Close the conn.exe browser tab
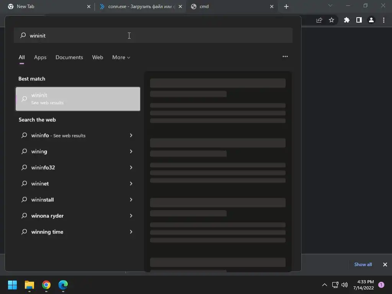Screen dimensions: 392x294 [180, 7]
